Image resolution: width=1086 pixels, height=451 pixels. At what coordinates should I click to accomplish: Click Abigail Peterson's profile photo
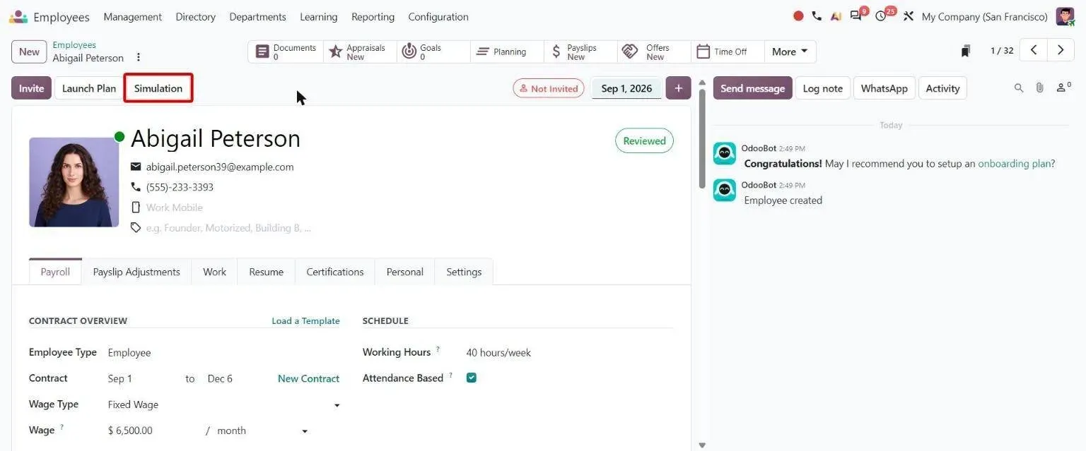[74, 182]
